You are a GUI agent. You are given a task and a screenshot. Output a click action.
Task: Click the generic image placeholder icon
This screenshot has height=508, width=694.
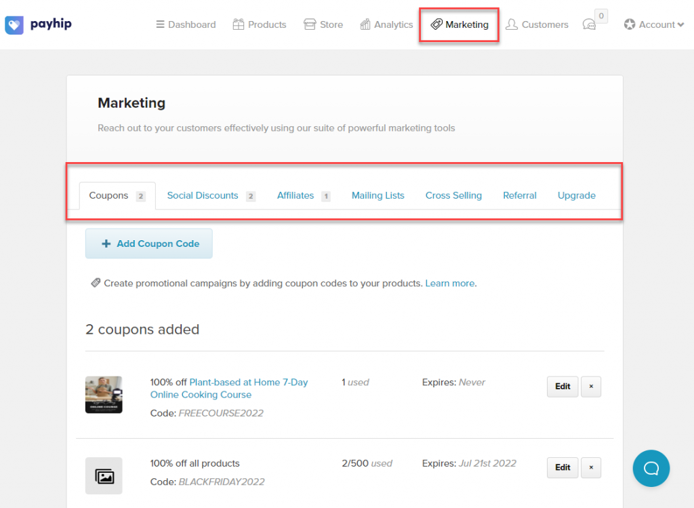[104, 475]
